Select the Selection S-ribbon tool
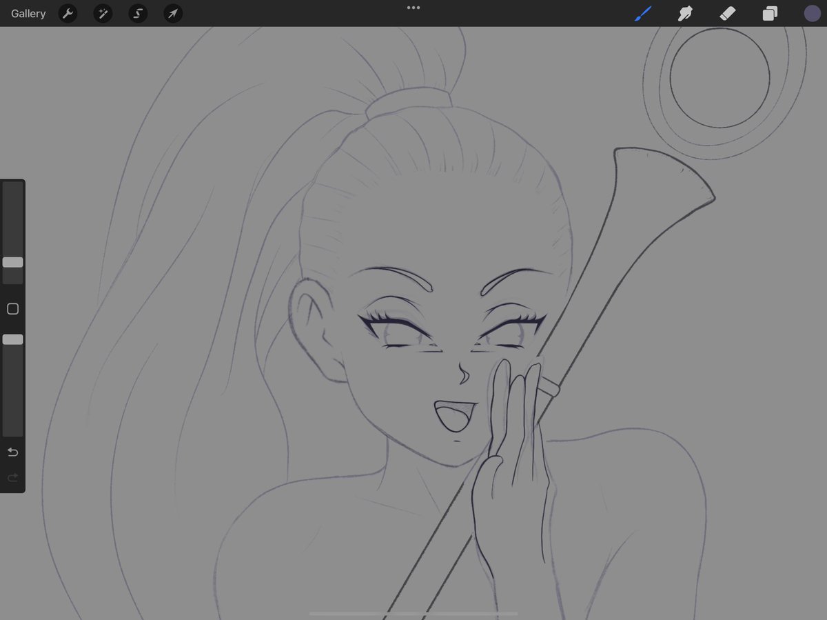 pyautogui.click(x=138, y=13)
